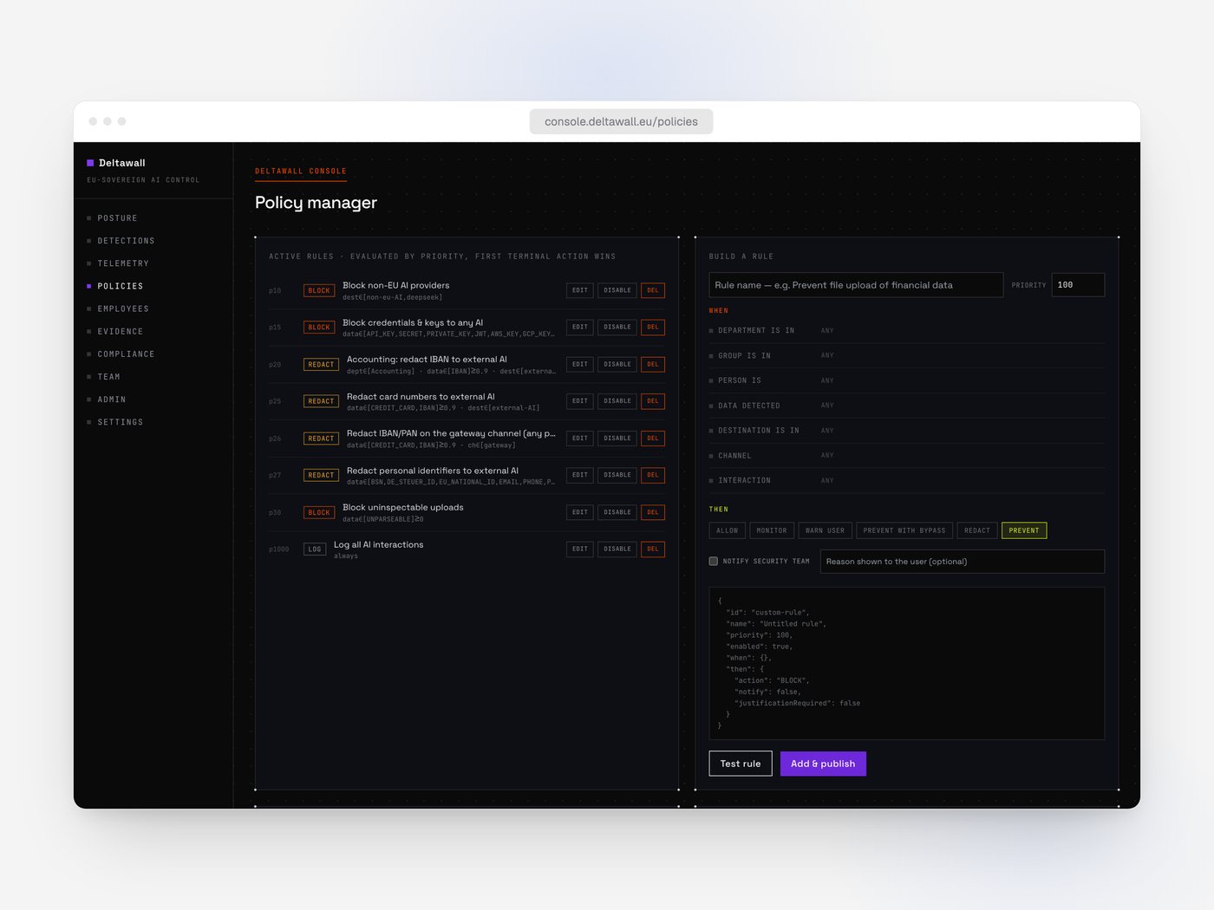Click the Test rule button
This screenshot has width=1214, height=910.
(x=741, y=764)
